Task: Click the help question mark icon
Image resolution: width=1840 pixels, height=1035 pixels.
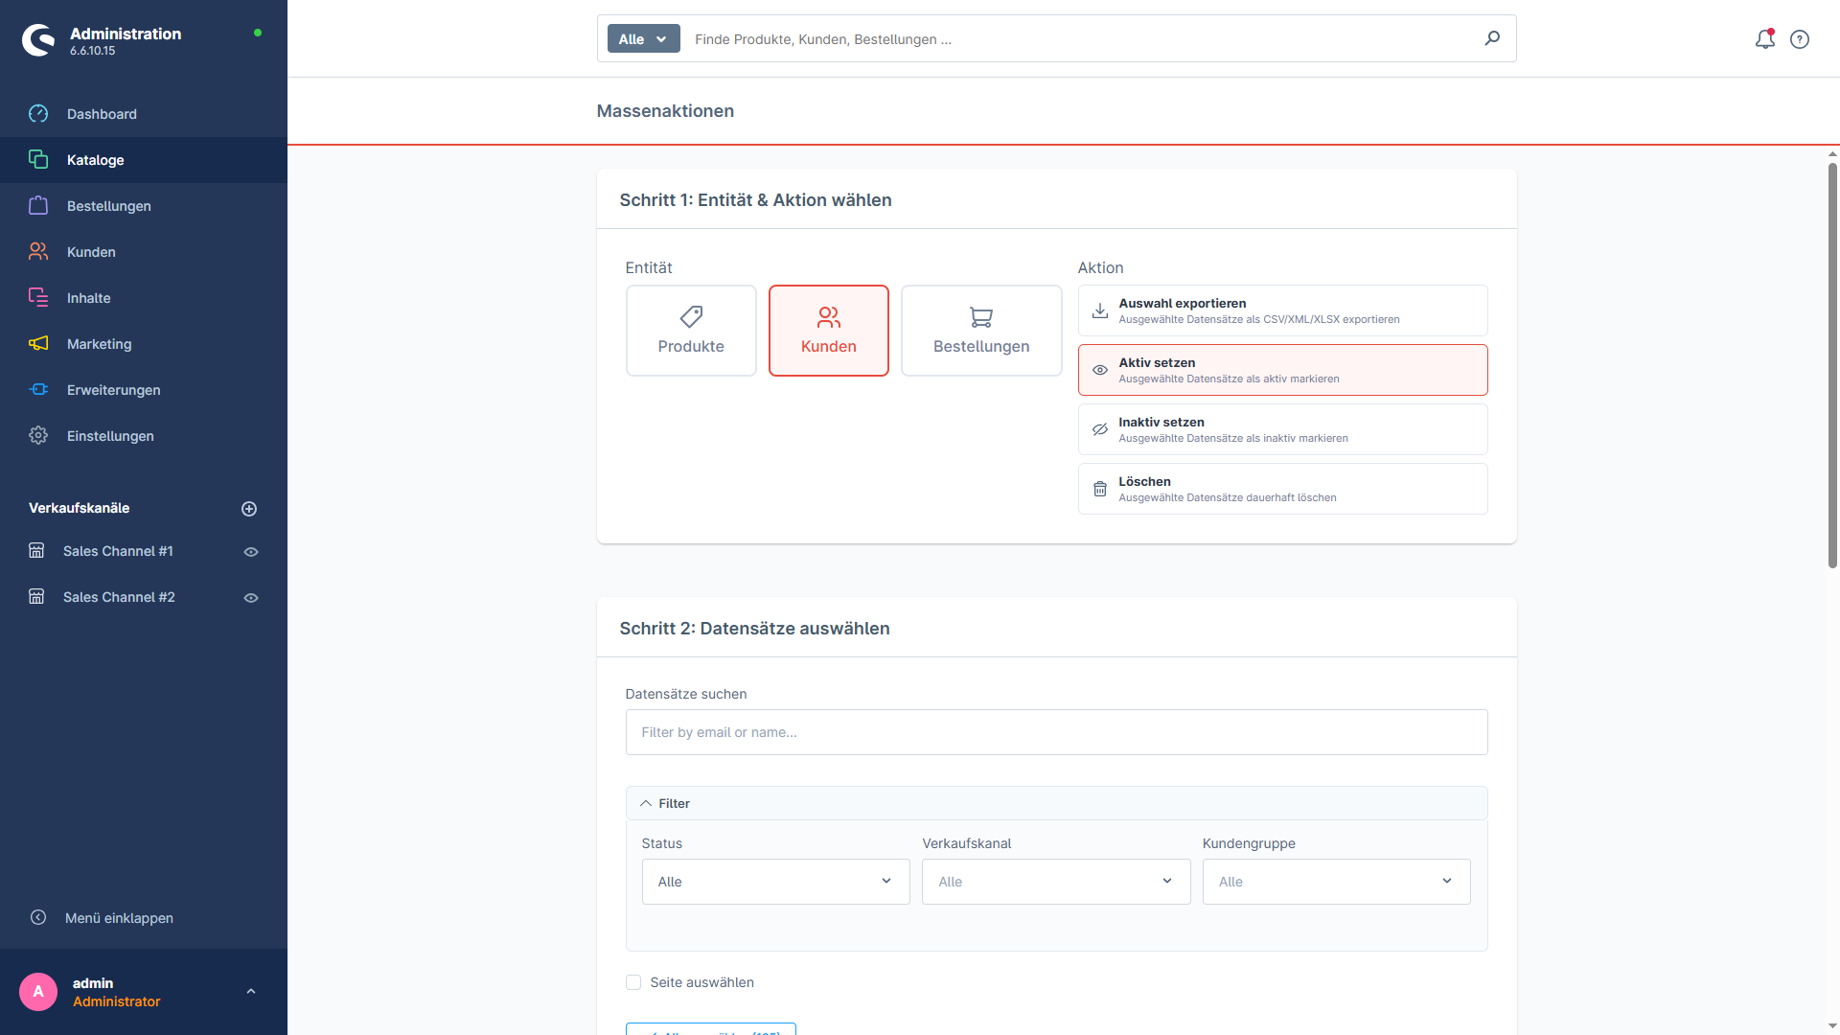Action: 1800,39
